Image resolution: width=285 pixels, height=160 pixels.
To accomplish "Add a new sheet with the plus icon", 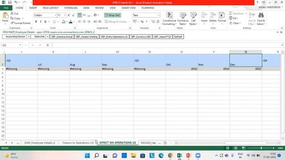I will 165,143.
